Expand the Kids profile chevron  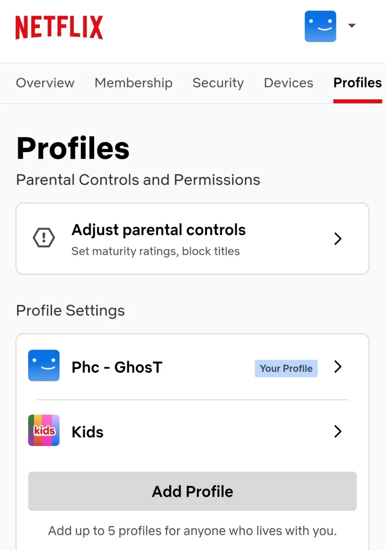click(338, 431)
